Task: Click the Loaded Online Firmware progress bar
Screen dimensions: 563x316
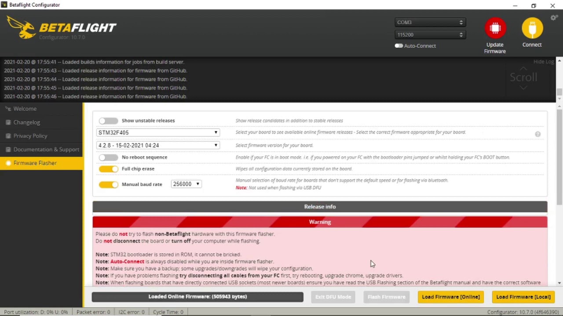Action: [x=197, y=297]
